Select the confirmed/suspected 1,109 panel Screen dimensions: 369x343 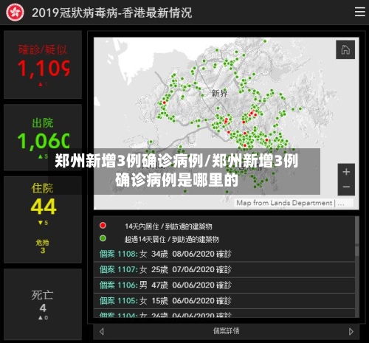tap(43, 65)
